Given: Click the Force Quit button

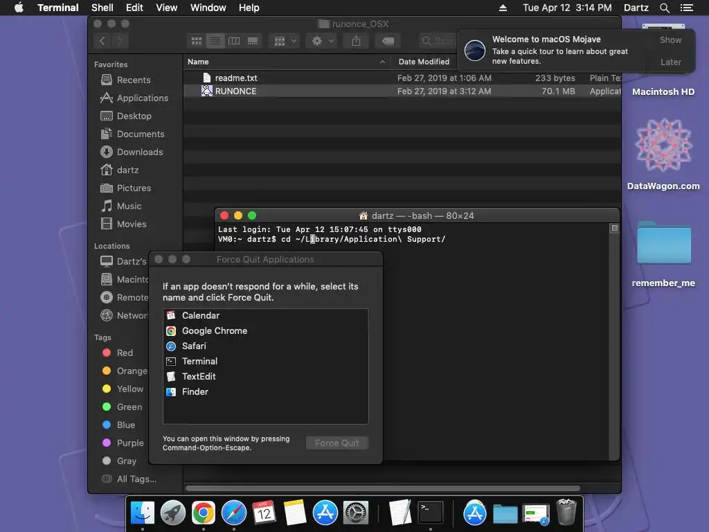Looking at the screenshot, I should (337, 443).
